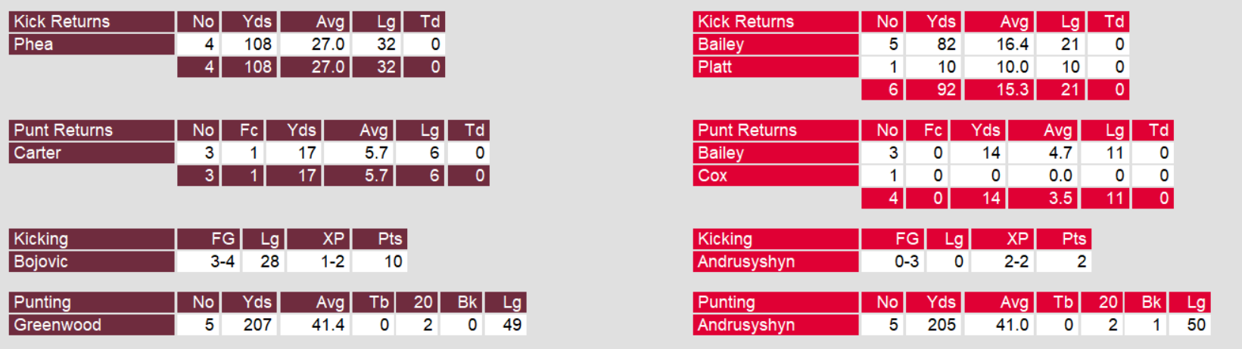Click Bojovic in the maroon Kicking table
The width and height of the screenshot is (1242, 349).
click(x=41, y=262)
